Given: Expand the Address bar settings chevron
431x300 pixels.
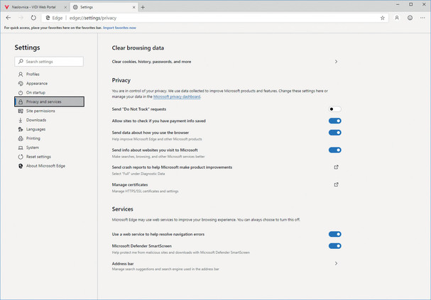Looking at the screenshot, I should click(336, 264).
